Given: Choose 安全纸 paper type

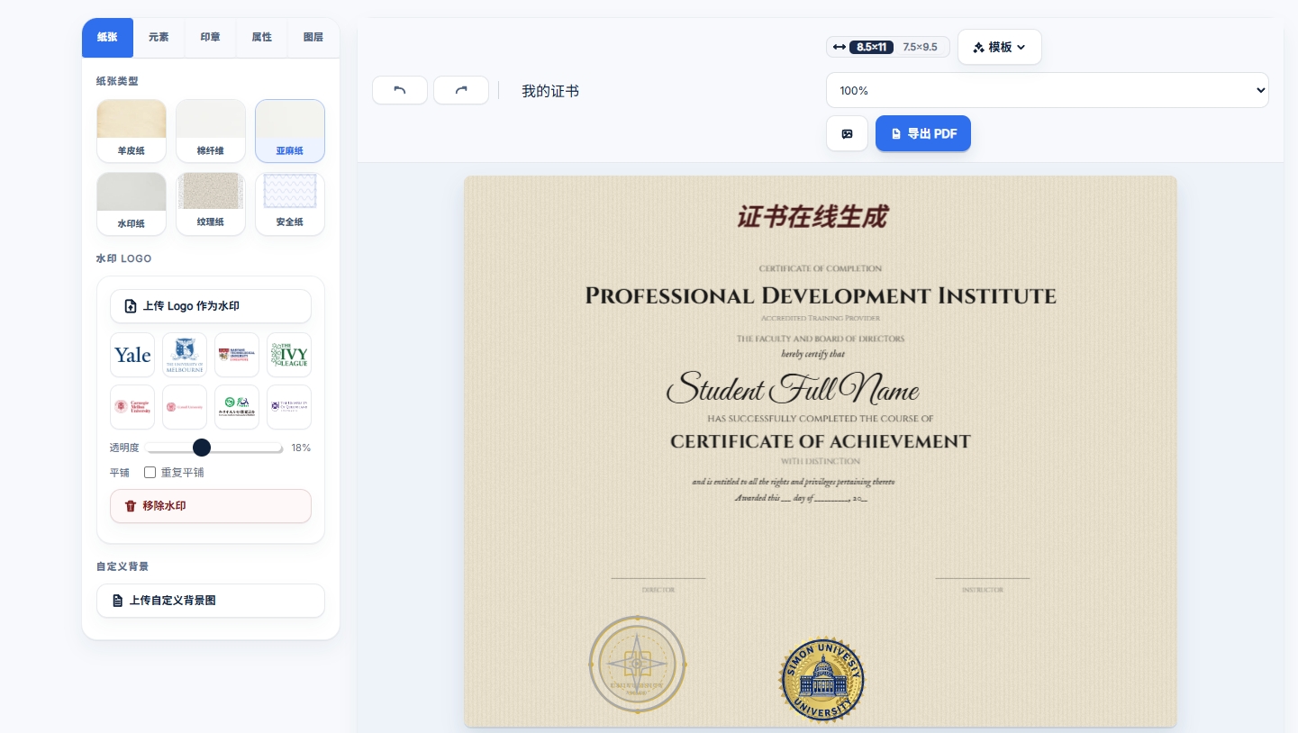Looking at the screenshot, I should (x=290, y=204).
